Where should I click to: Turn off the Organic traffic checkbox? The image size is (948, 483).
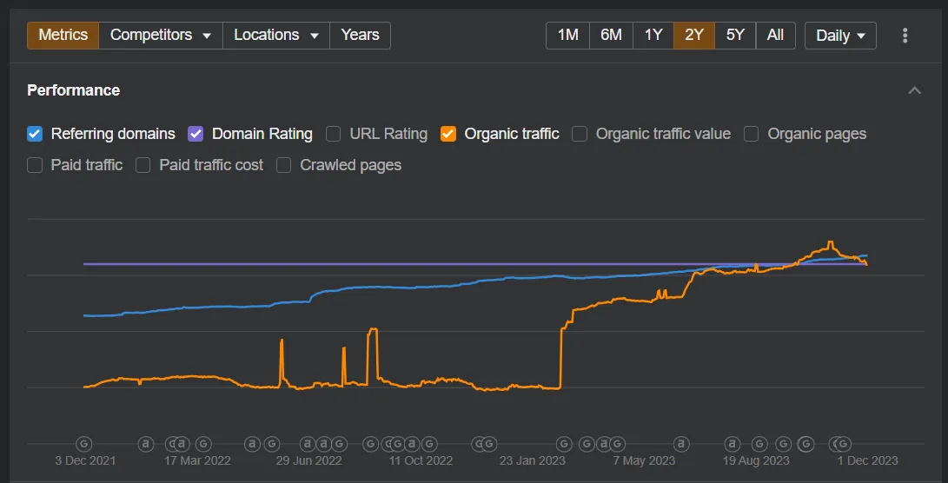click(x=448, y=134)
